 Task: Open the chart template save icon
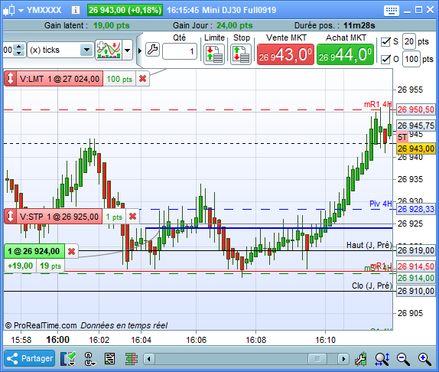click(x=68, y=359)
